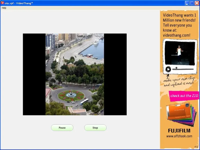This screenshot has width=200, height=150.
Task: Pause the video playback
Action: [x=62, y=128]
